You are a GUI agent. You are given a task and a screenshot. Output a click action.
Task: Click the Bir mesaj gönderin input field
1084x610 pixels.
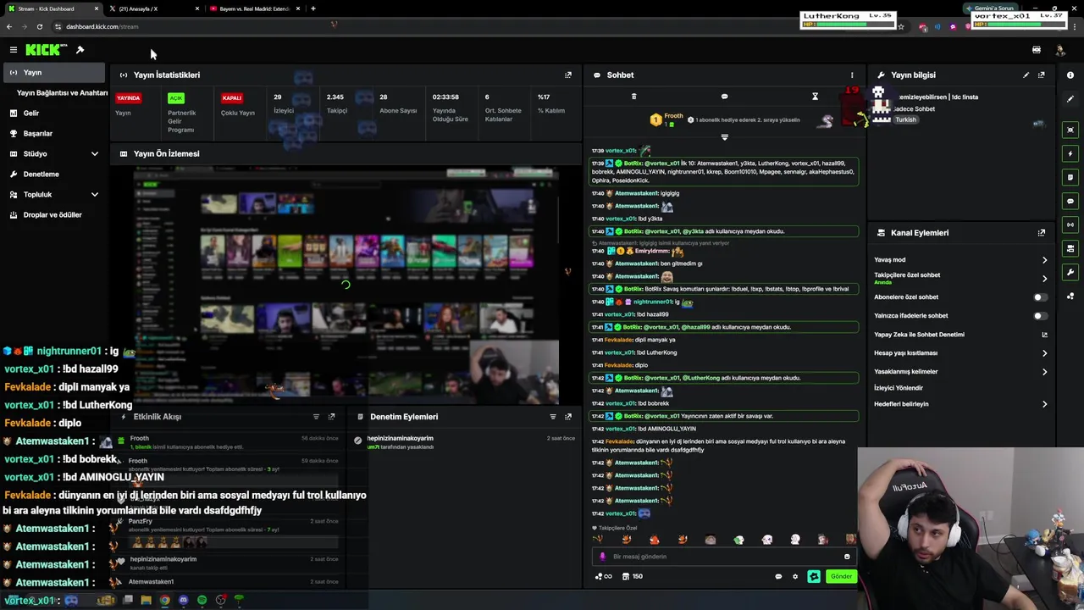(x=724, y=557)
